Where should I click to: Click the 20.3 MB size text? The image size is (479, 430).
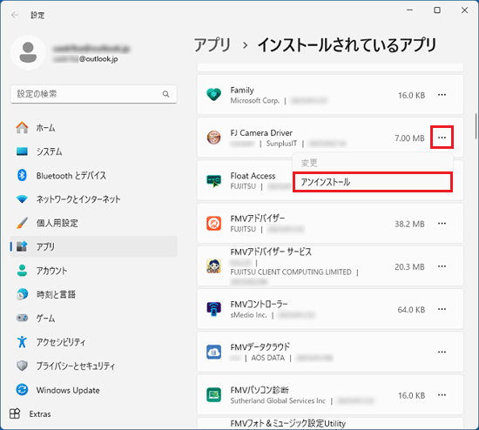tap(409, 266)
